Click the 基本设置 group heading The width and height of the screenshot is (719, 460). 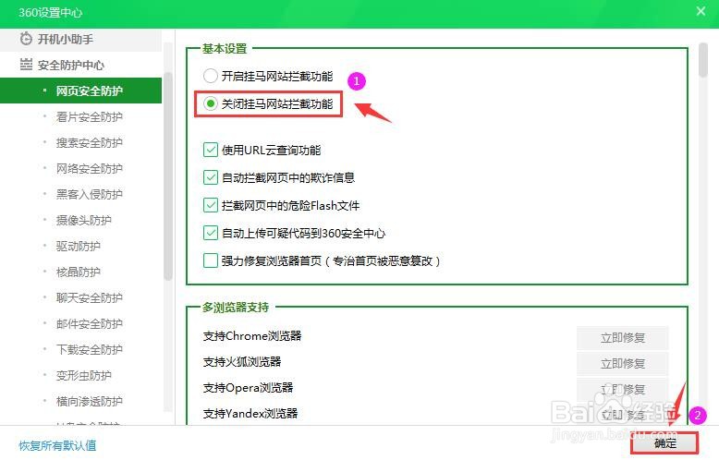pos(225,49)
